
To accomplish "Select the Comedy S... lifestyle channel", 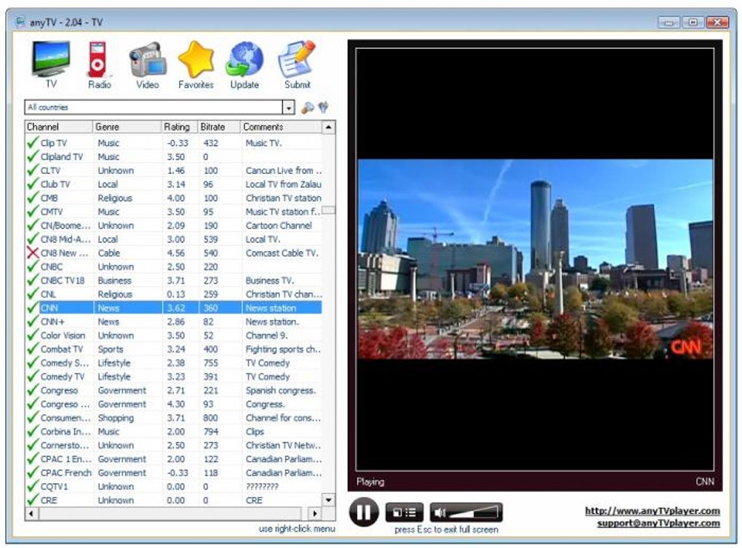I will pyautogui.click(x=174, y=362).
